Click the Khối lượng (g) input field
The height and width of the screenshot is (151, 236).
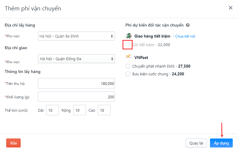tap(76, 97)
